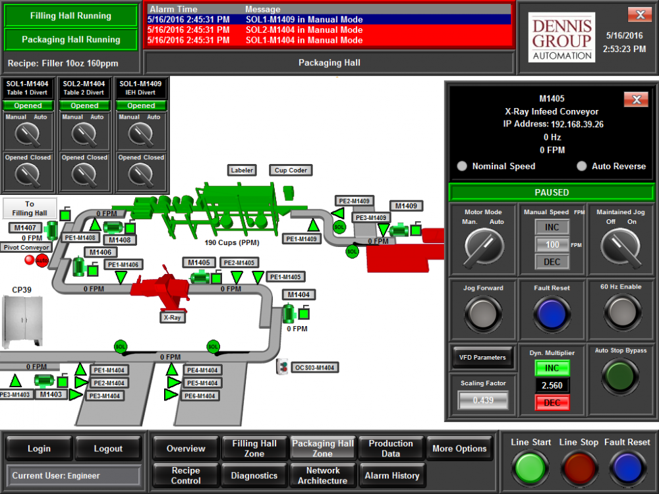Viewport: 659px width, 494px height.
Task: Open the Alarm History screen
Action: (x=392, y=475)
